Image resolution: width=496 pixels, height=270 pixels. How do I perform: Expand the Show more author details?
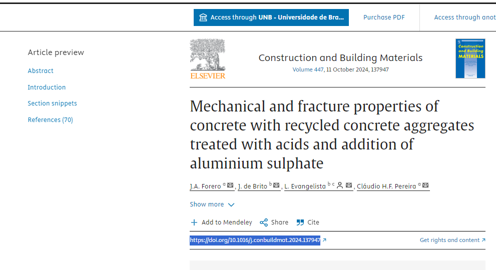(x=207, y=204)
